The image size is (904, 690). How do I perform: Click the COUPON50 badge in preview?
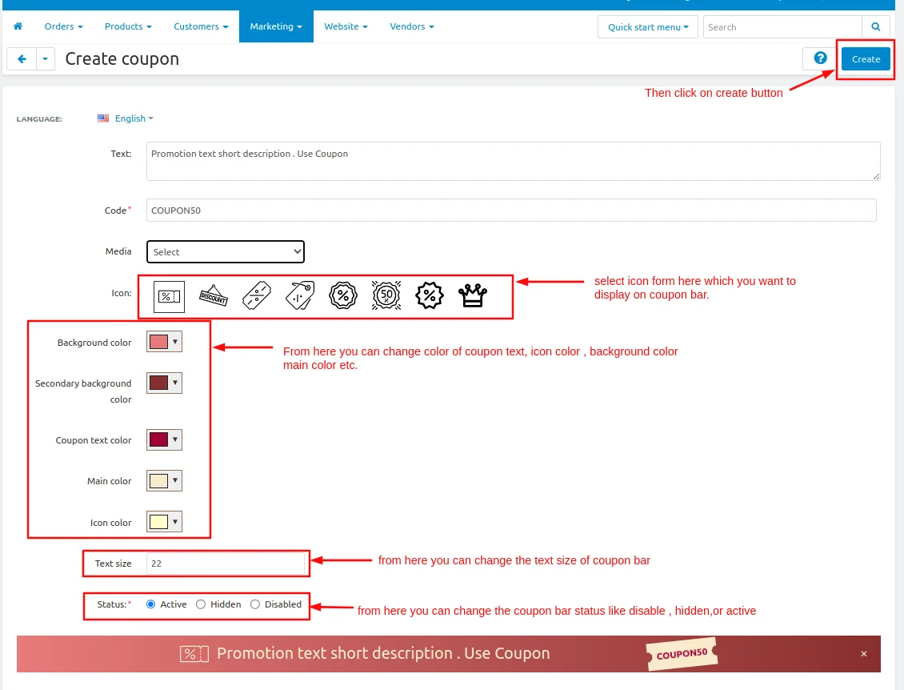[682, 654]
